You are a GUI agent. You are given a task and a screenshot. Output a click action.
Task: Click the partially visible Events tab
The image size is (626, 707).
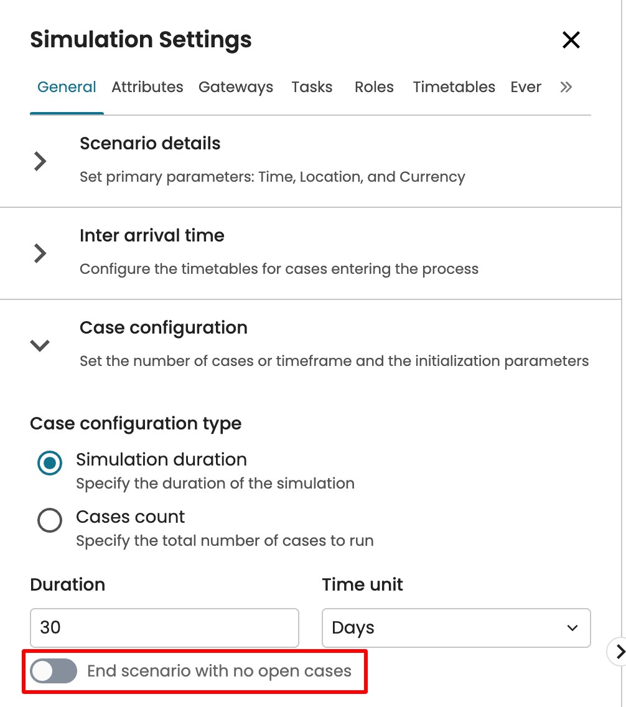pyautogui.click(x=526, y=87)
